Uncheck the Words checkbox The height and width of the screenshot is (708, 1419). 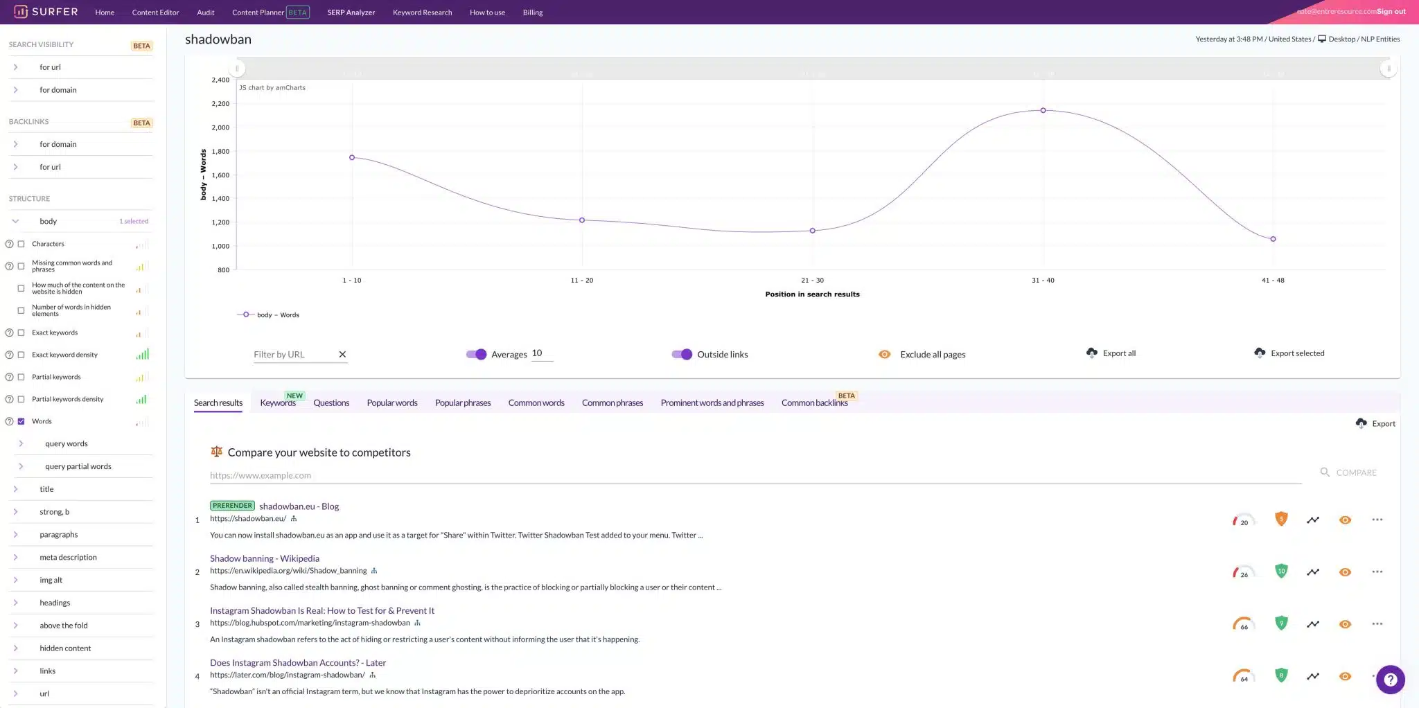pyautogui.click(x=21, y=421)
